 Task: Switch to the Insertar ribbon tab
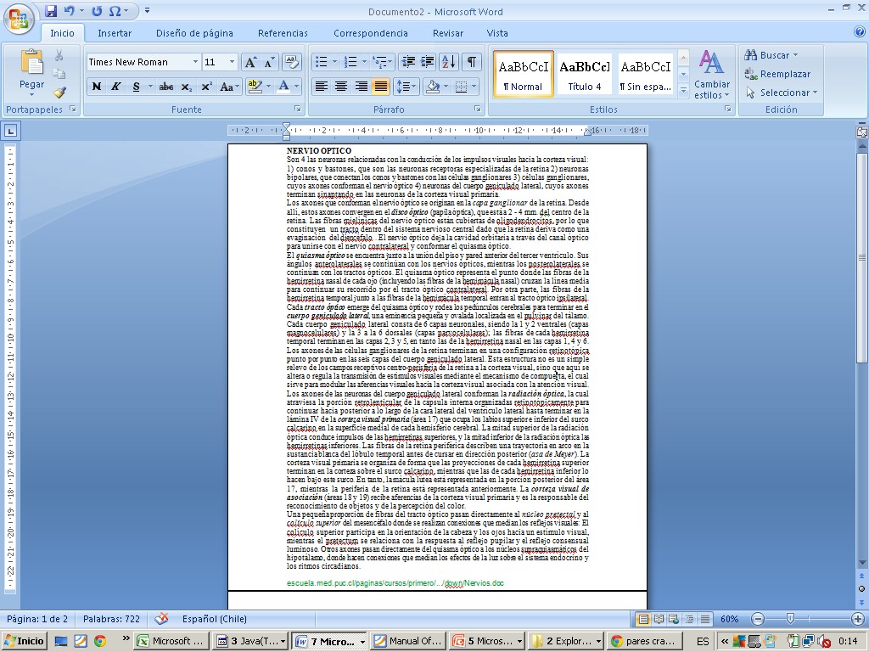pos(114,33)
